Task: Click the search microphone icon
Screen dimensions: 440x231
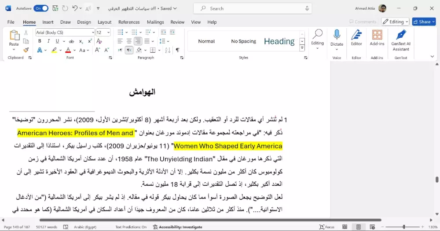Action: [307, 8]
